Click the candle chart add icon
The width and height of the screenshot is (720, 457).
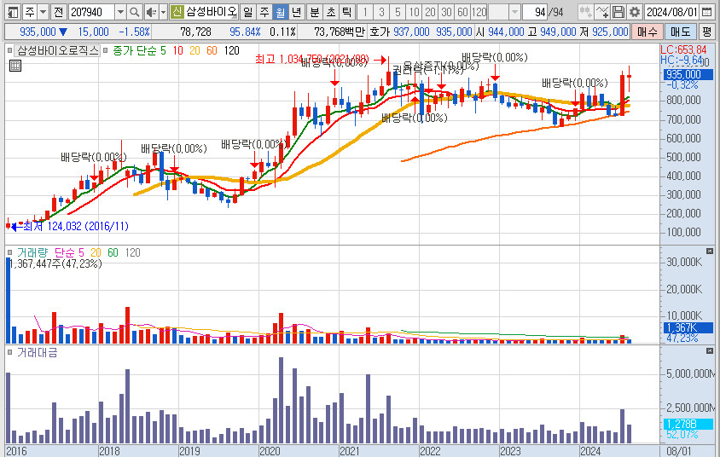coord(585,12)
